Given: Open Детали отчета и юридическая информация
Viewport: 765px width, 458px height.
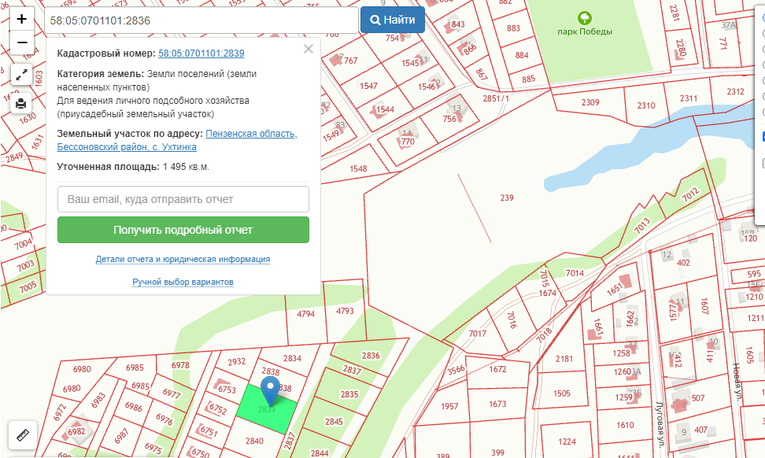Looking at the screenshot, I should pyautogui.click(x=183, y=259).
